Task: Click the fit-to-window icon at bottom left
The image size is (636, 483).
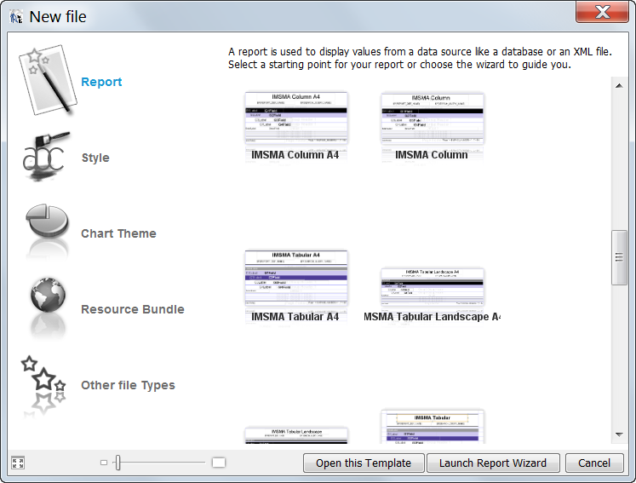Action: [x=17, y=463]
